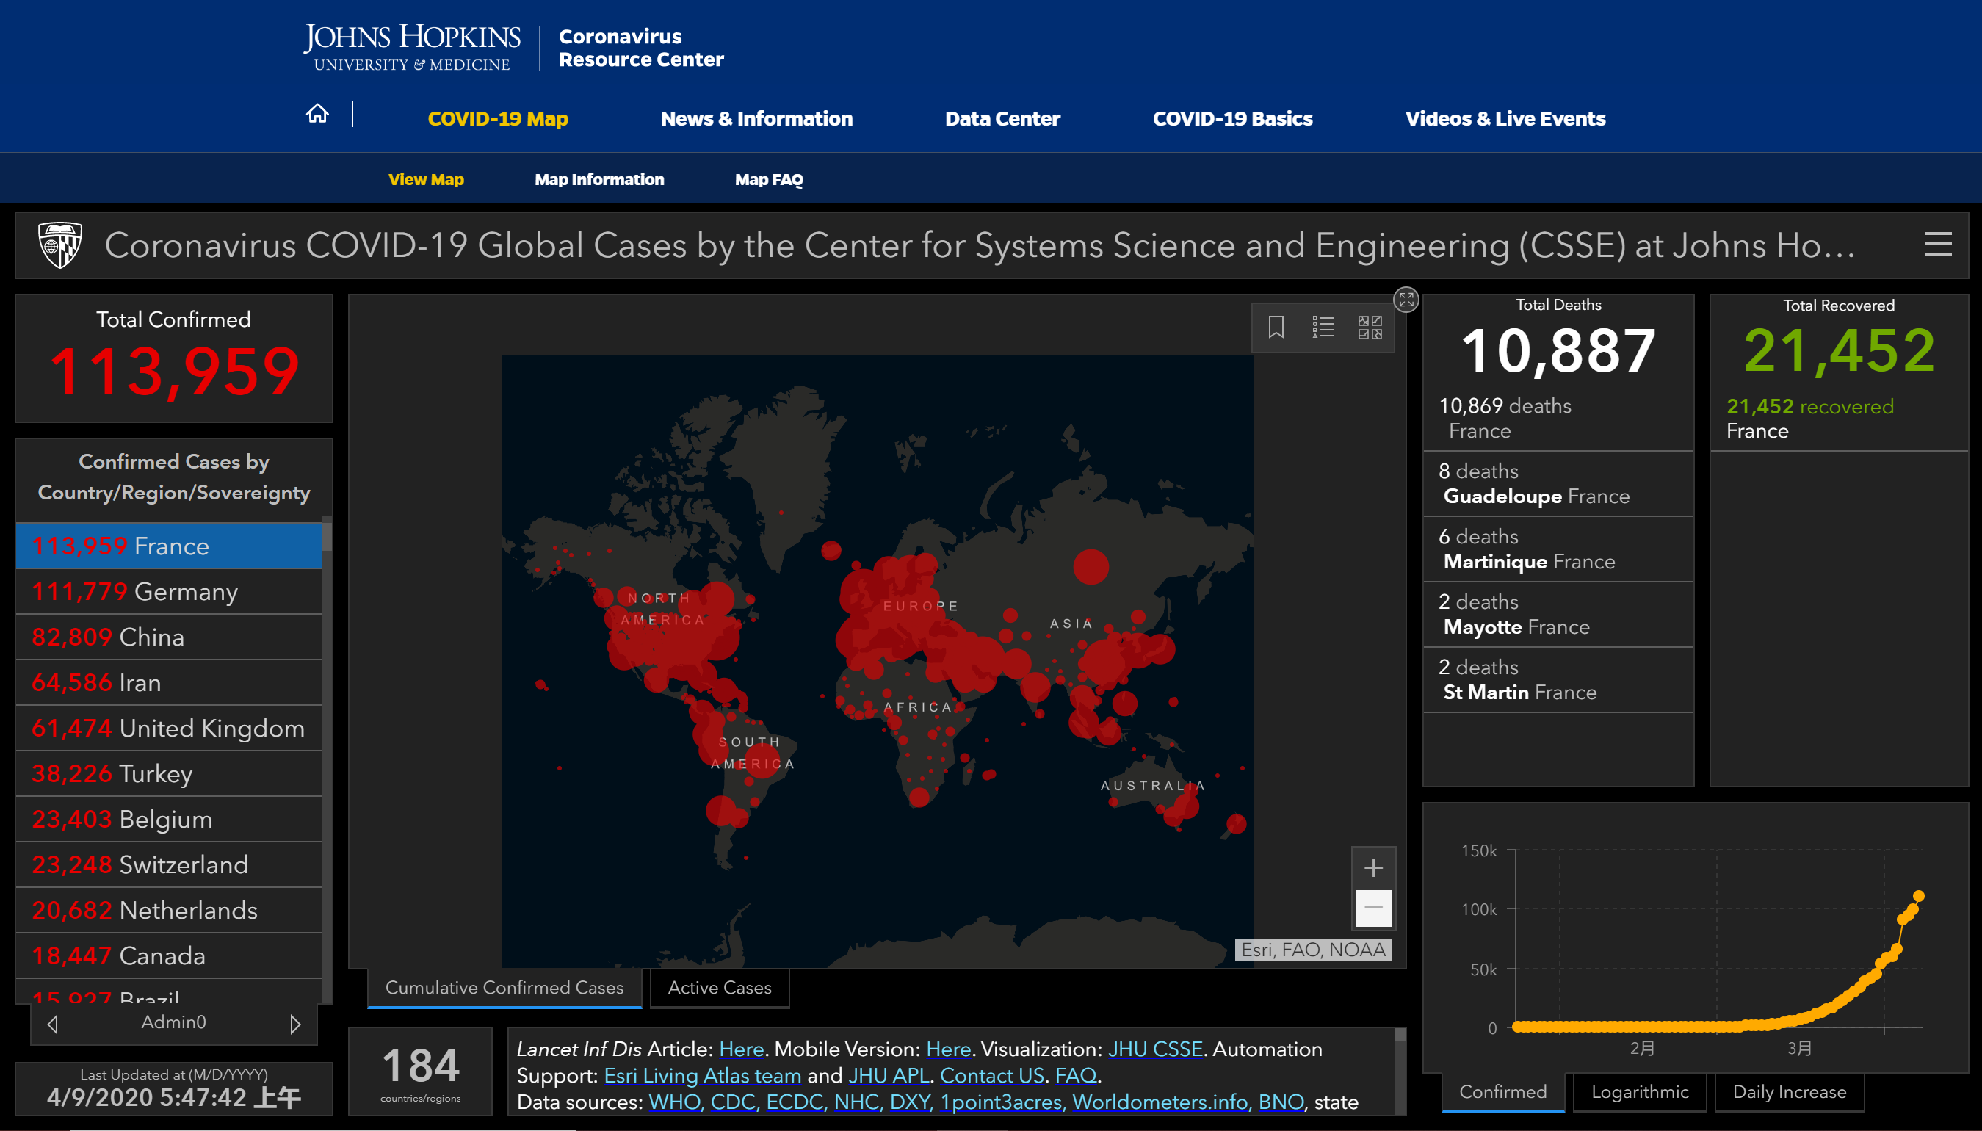Open the Contact US link

pos(992,1076)
